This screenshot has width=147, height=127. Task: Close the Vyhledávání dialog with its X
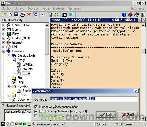[x=136, y=91]
